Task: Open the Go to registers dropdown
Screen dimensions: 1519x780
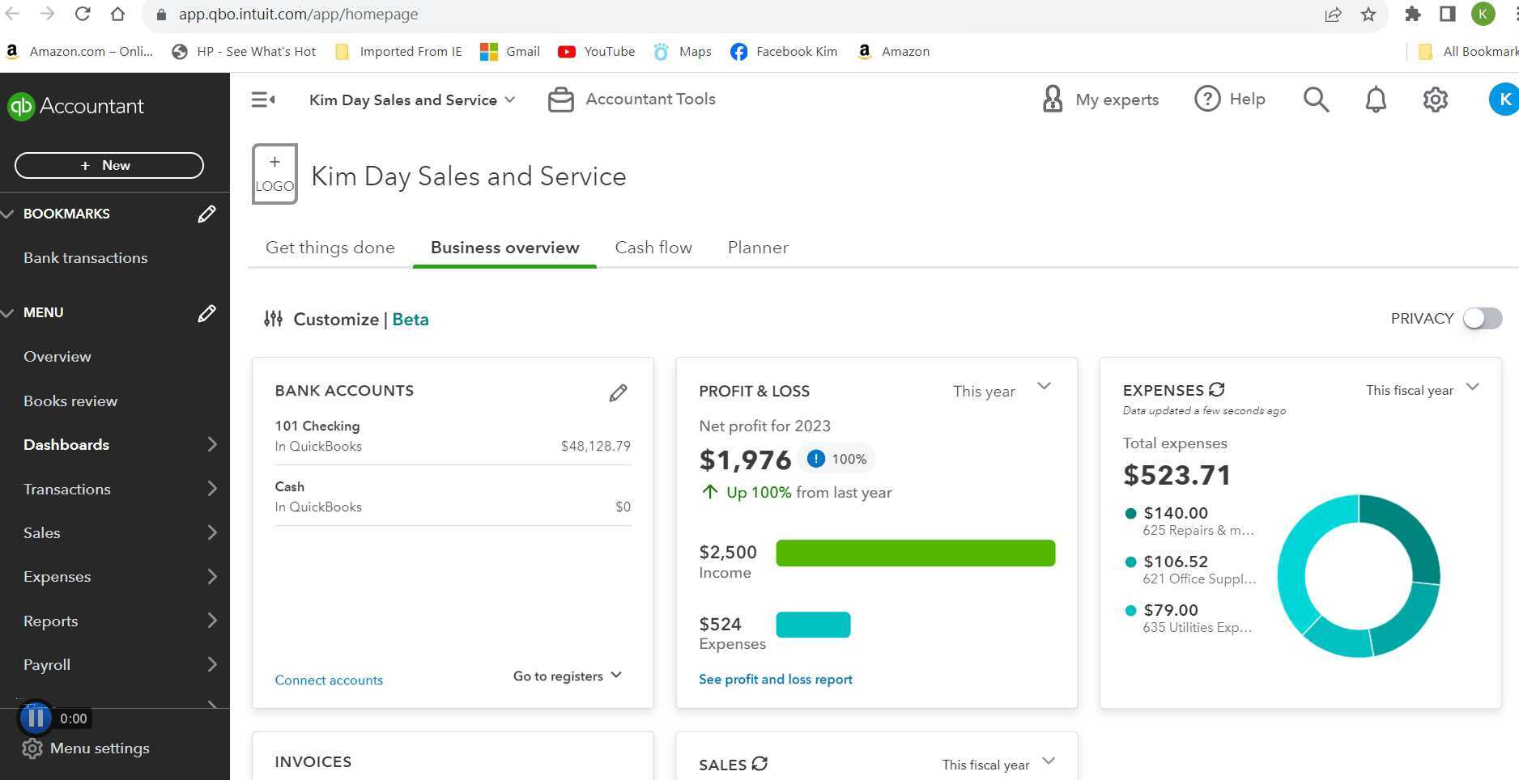Action: point(567,676)
